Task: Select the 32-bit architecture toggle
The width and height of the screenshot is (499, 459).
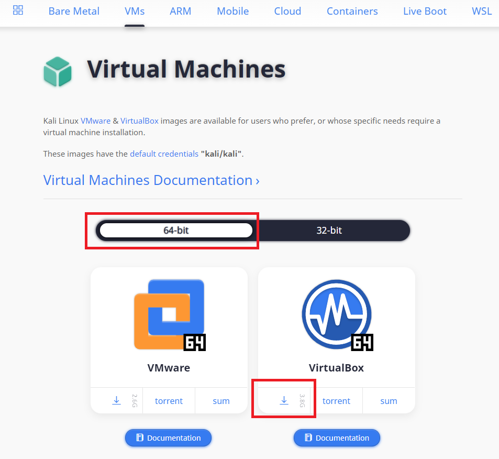Action: click(329, 231)
